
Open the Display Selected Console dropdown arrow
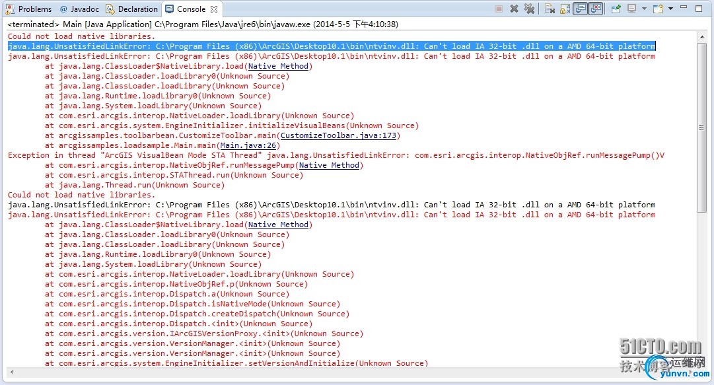tap(644, 9)
